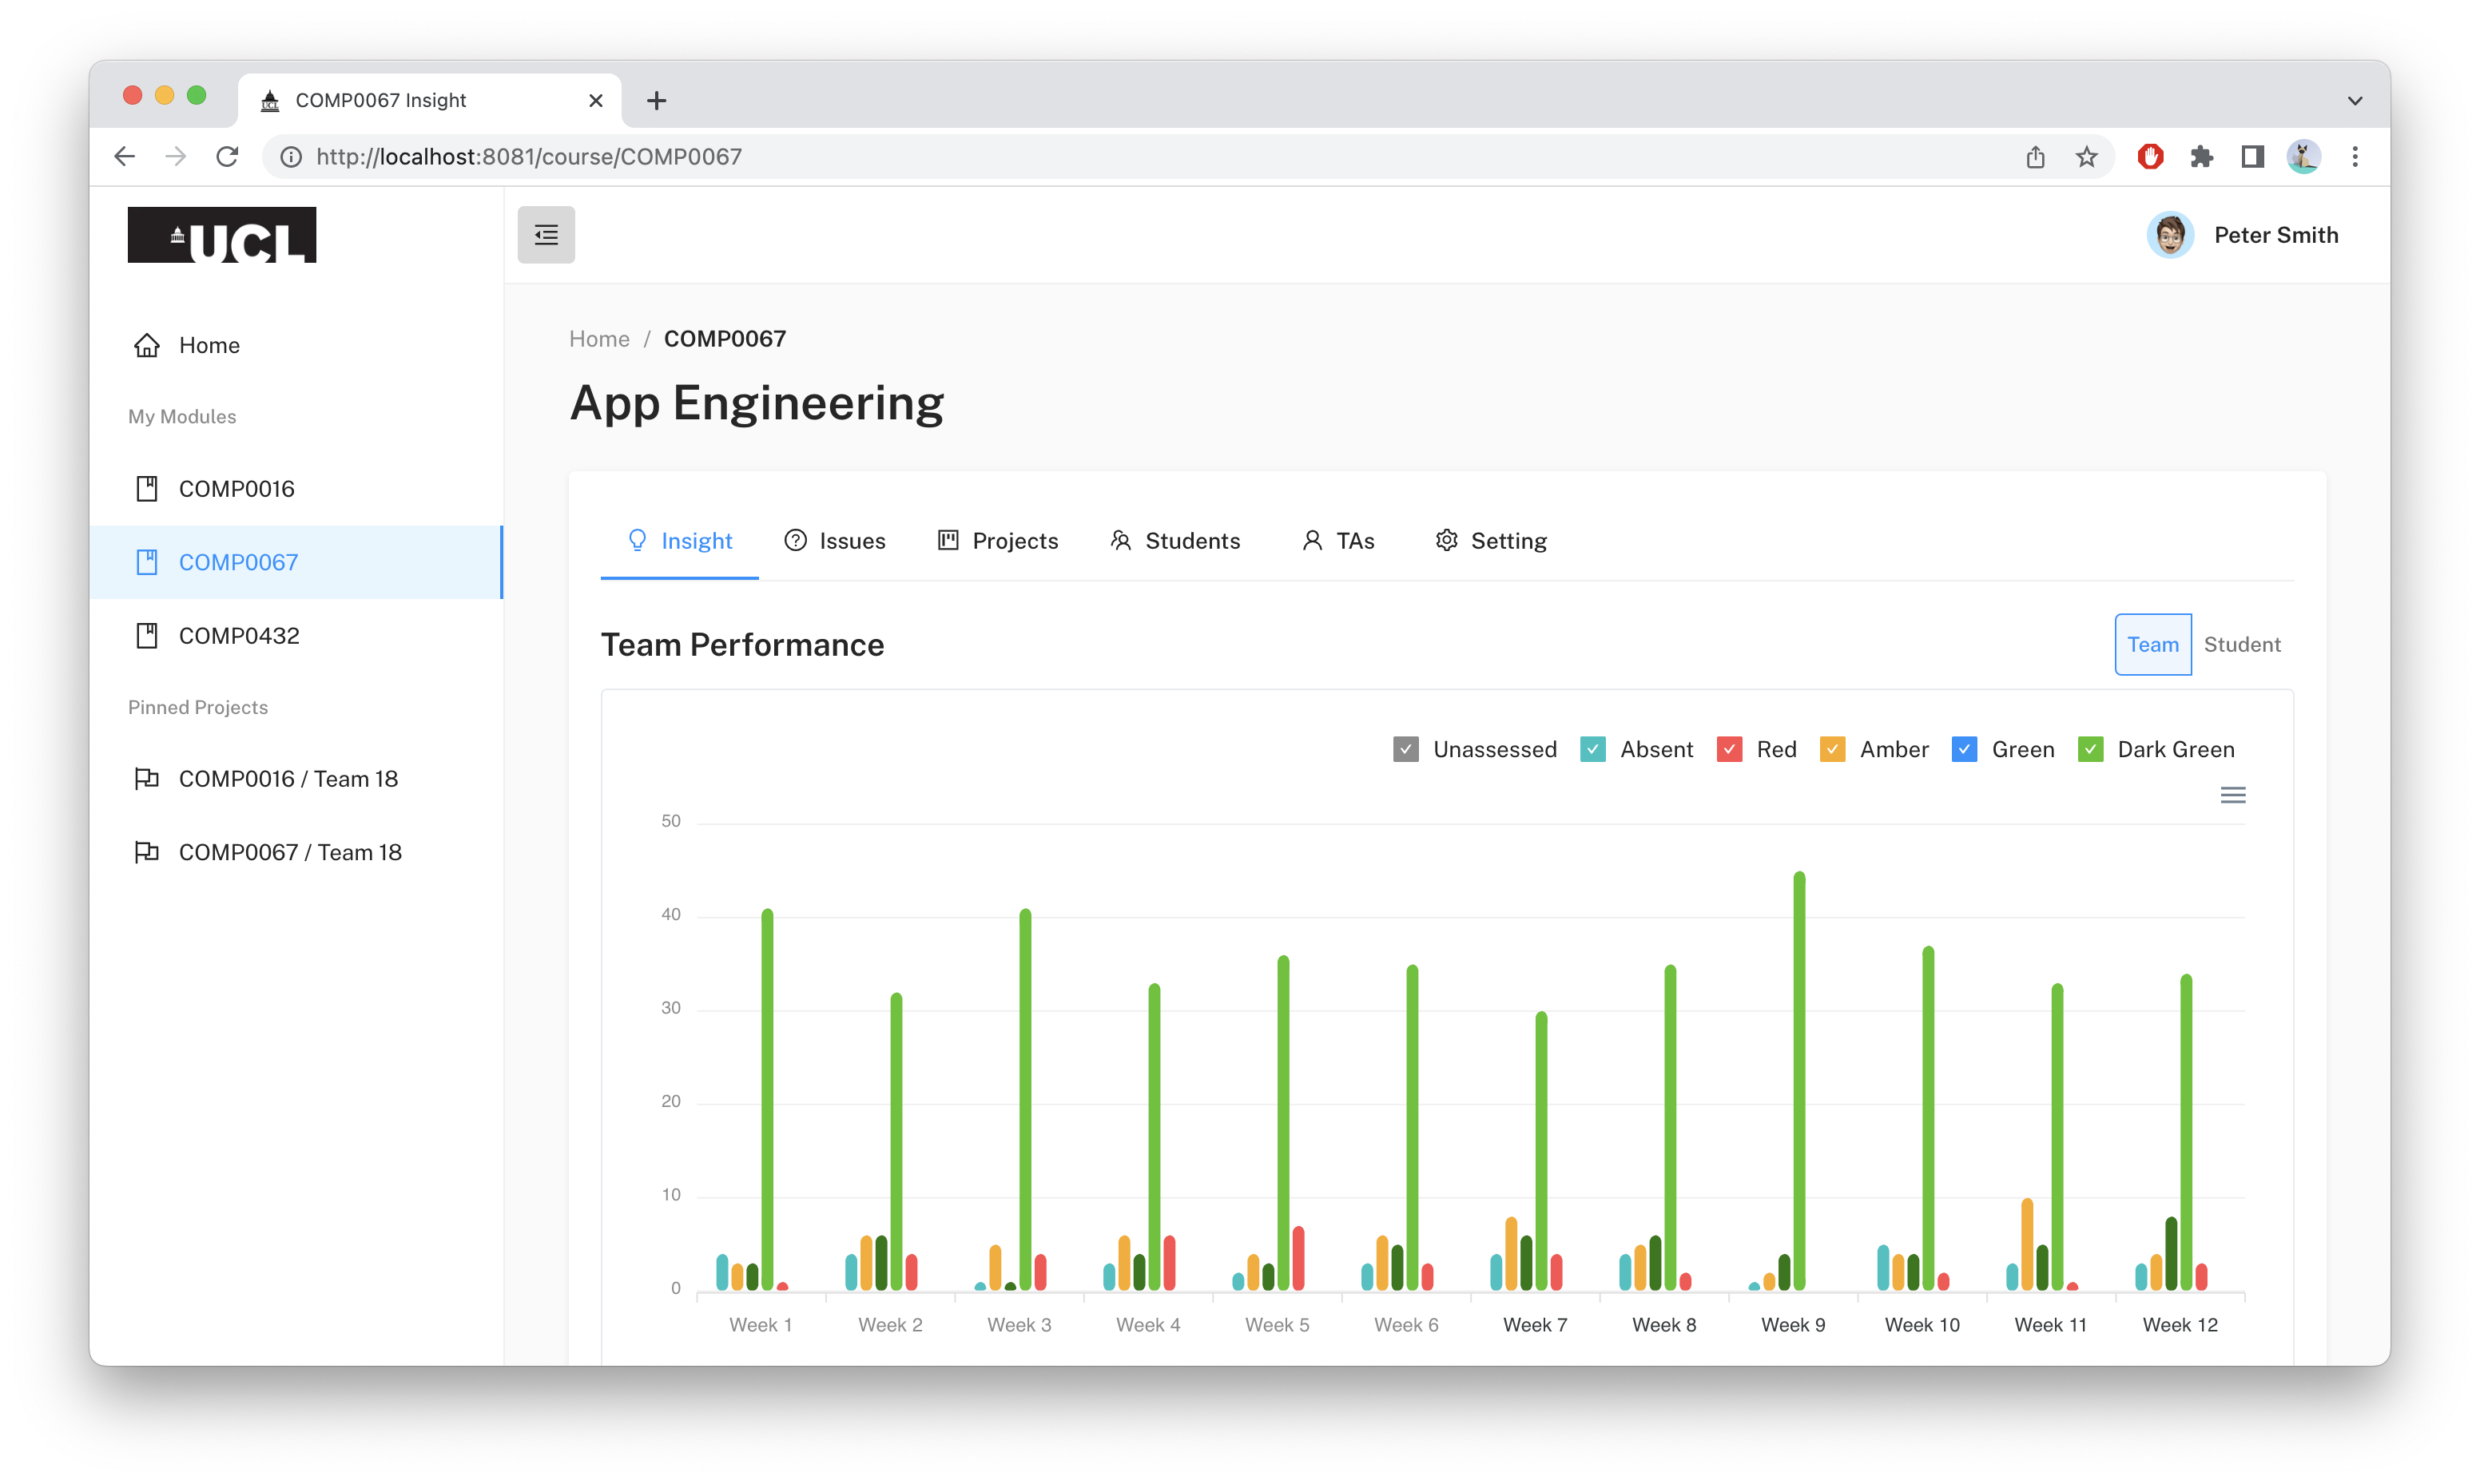Viewport: 2480px width, 1484px height.
Task: Collapse the sidebar with the menu-fold button
Action: pos(546,235)
